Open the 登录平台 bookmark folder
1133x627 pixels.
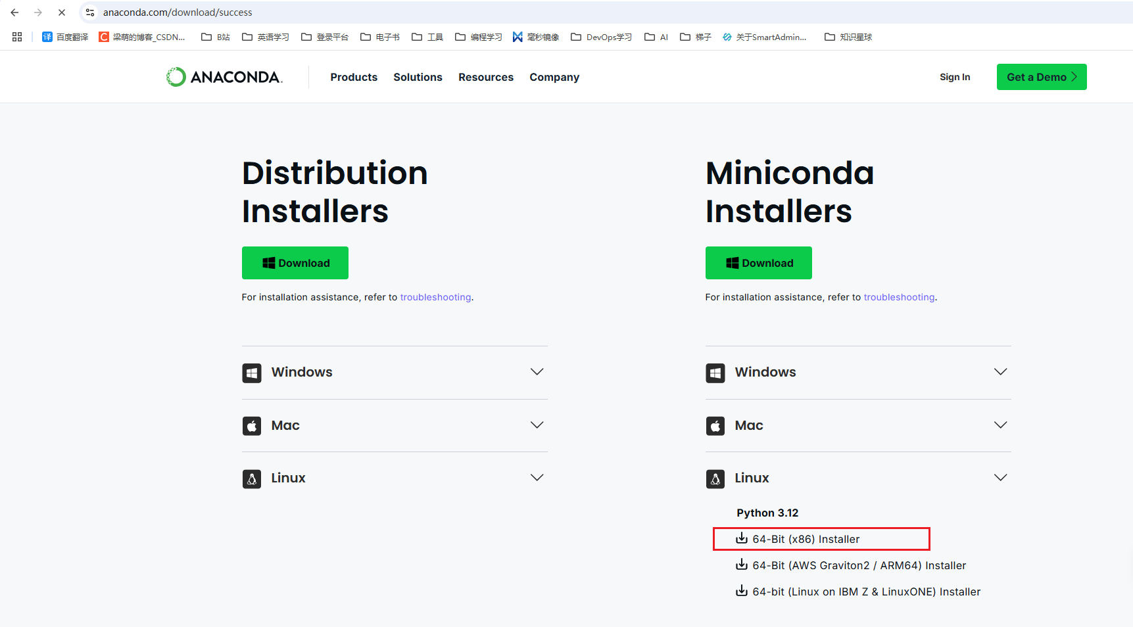point(325,37)
